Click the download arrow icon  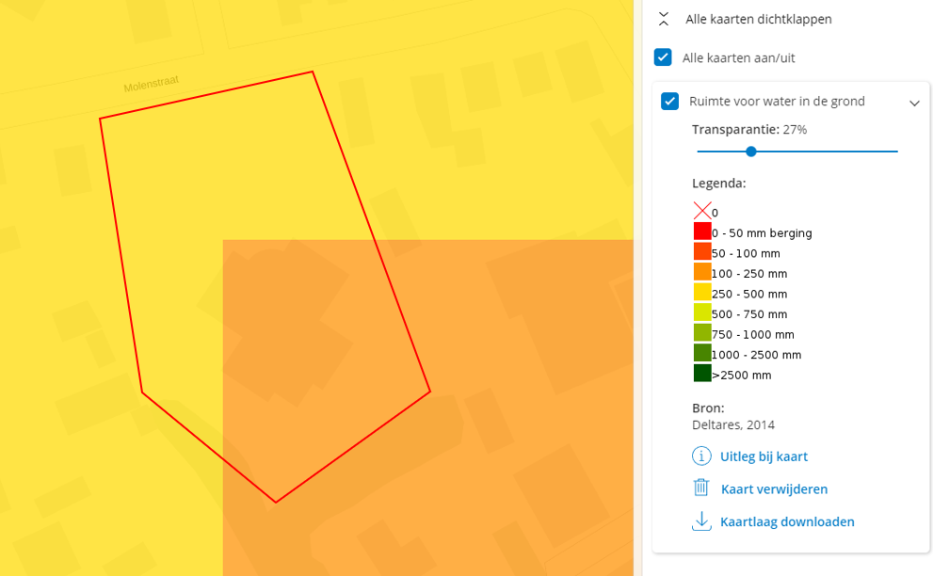coord(701,521)
